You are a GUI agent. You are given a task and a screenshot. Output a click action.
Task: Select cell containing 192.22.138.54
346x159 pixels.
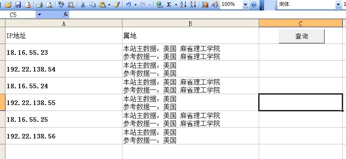tap(64, 69)
